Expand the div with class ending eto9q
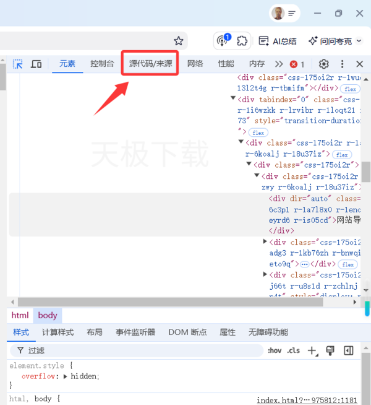 tap(266, 242)
